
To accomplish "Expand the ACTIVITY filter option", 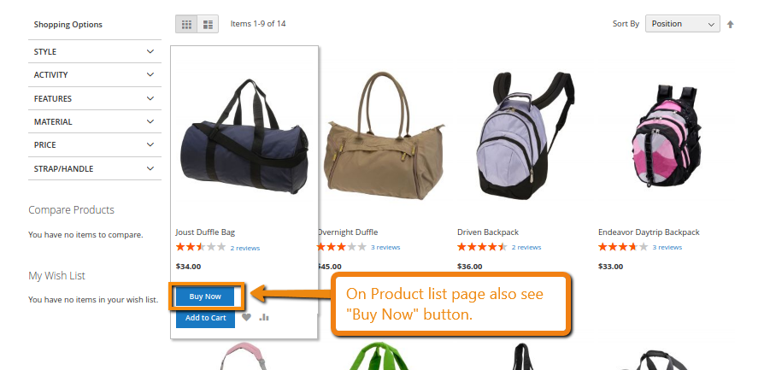I will pos(95,75).
